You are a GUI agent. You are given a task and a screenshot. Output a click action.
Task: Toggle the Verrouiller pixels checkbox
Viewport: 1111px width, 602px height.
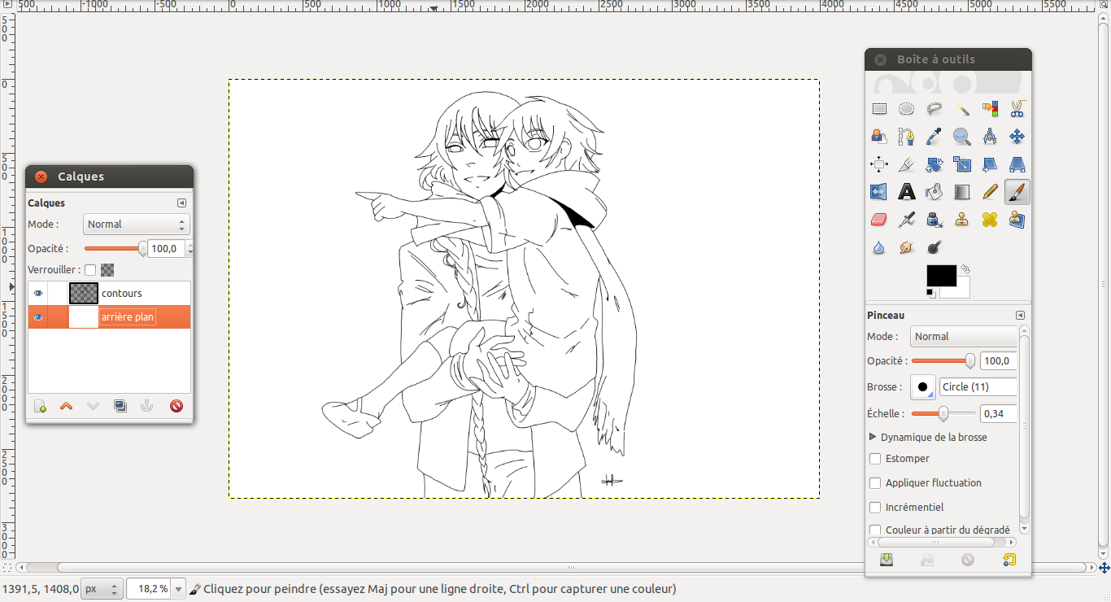(90, 270)
